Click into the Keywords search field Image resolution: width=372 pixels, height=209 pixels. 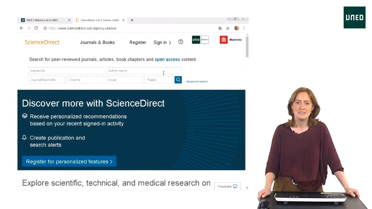click(66, 71)
